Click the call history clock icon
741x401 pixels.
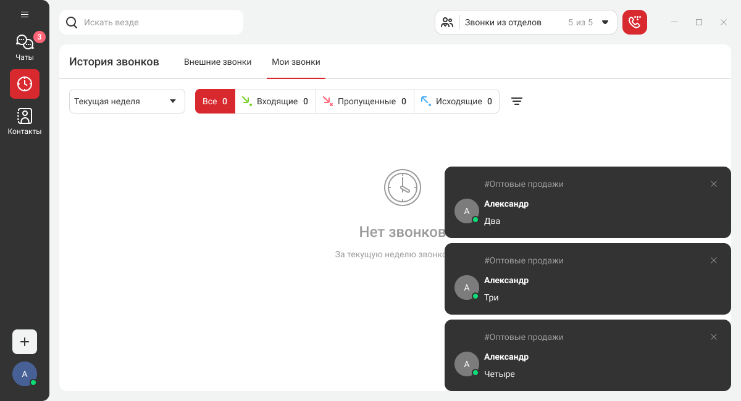click(25, 84)
